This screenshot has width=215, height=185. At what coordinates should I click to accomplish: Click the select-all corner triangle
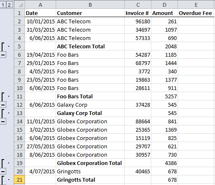point(20,5)
